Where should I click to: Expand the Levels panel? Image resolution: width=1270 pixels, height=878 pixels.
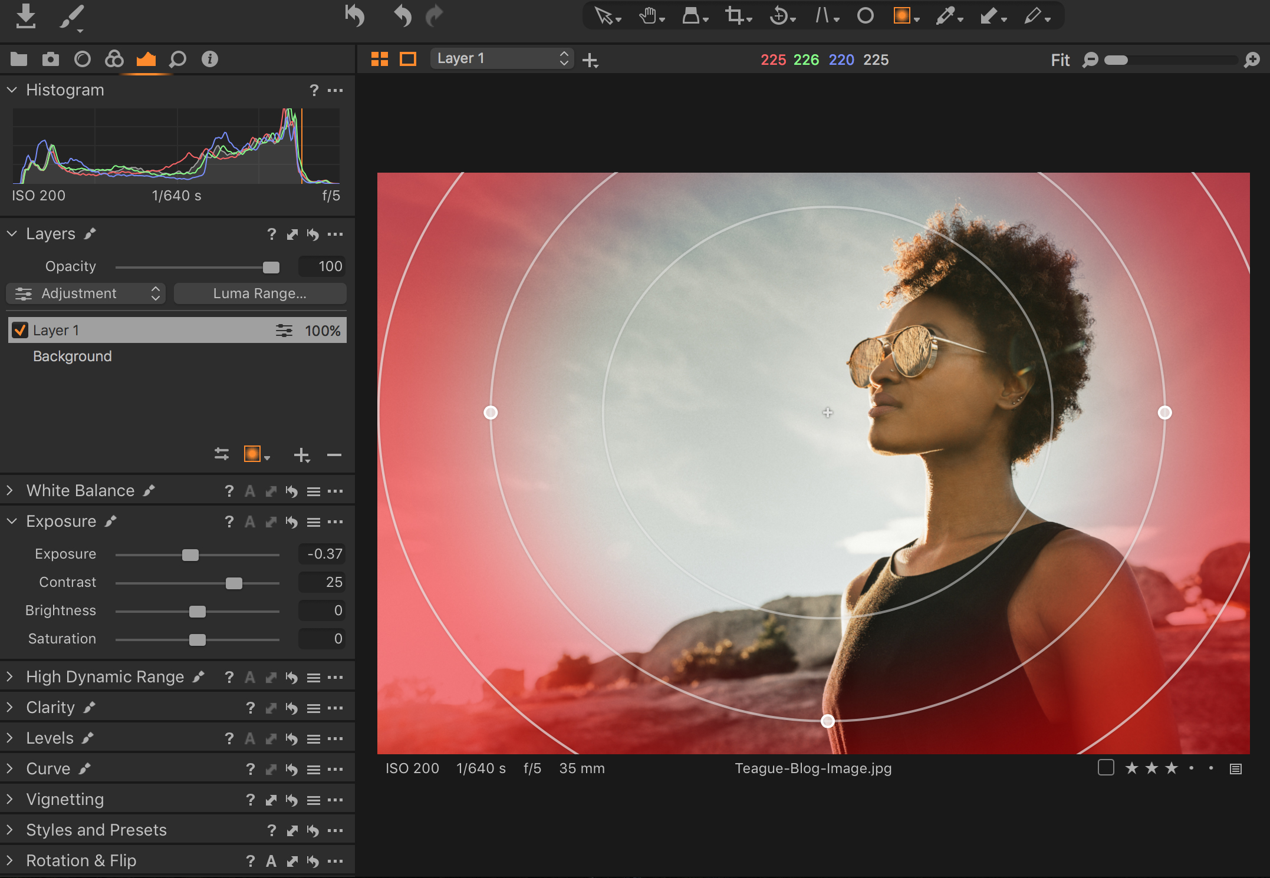pos(10,738)
